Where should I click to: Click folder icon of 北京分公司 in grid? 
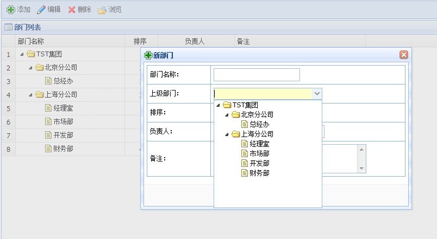[x=40, y=67]
